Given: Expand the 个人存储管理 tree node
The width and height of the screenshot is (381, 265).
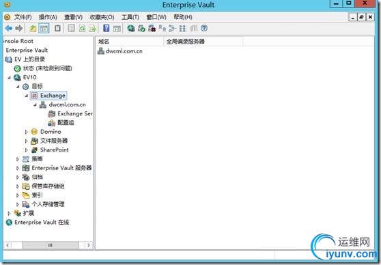Looking at the screenshot, I should click(18, 204).
